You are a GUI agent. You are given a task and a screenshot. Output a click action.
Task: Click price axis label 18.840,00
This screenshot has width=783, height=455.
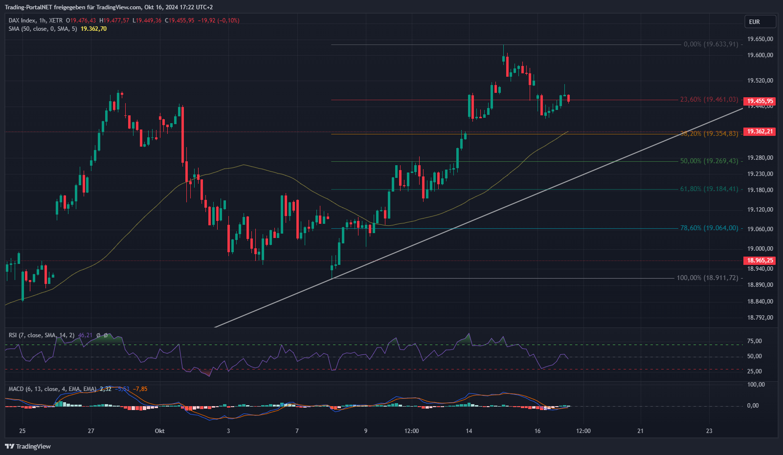point(760,302)
